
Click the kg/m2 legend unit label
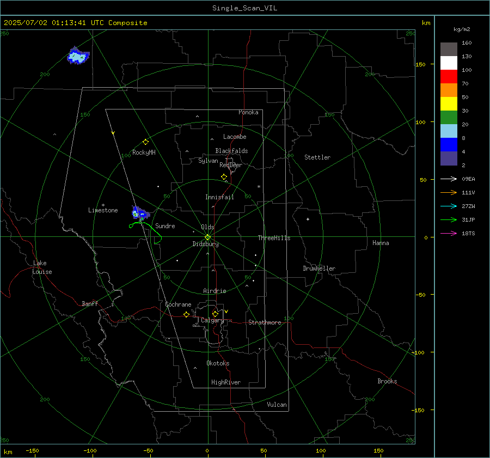click(462, 29)
